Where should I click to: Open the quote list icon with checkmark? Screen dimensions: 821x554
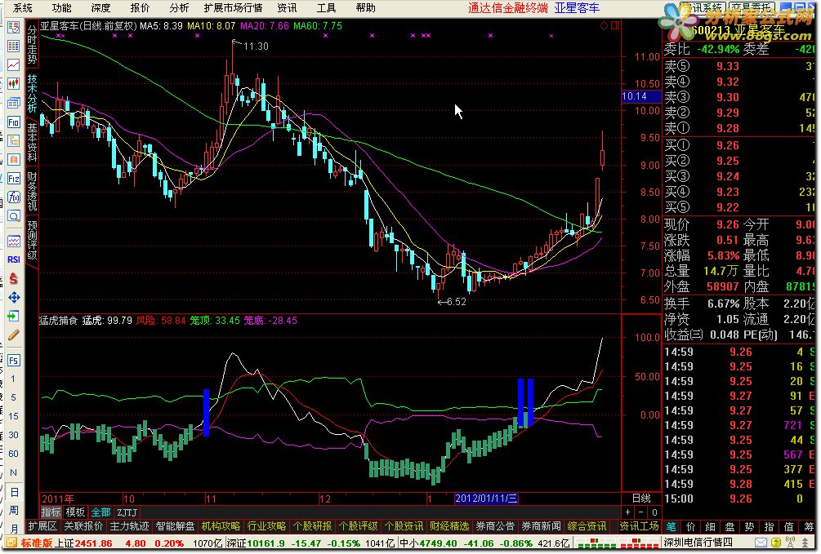[x=14, y=27]
